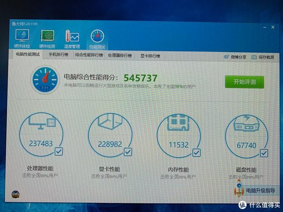Switch to the 电脑性能测试 tab
The width and height of the screenshot is (283, 212).
(28, 54)
